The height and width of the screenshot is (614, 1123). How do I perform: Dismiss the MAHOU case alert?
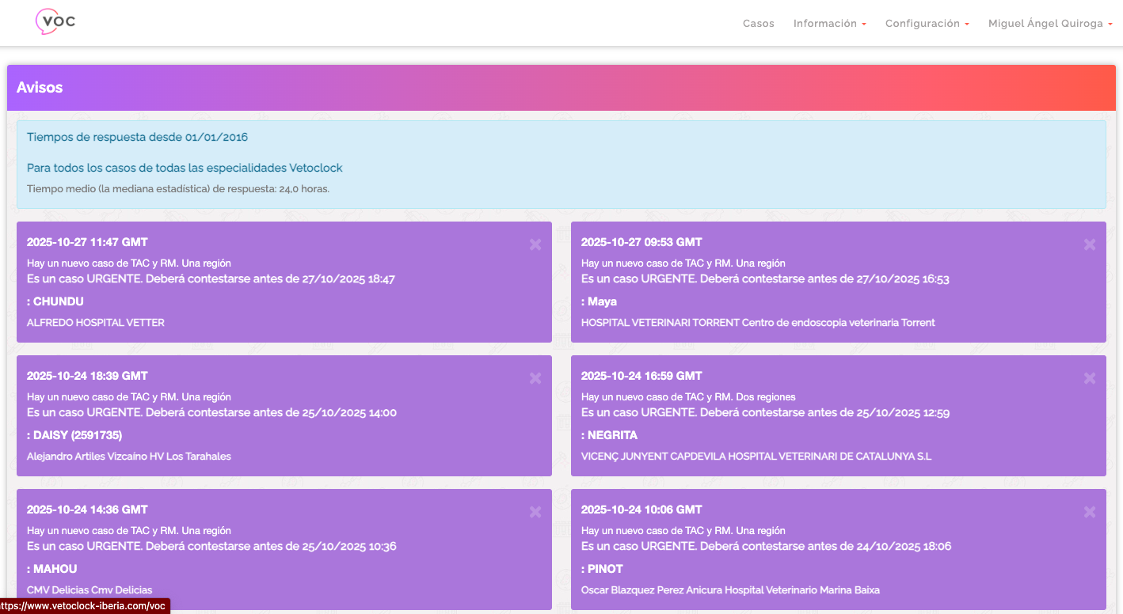(x=535, y=512)
